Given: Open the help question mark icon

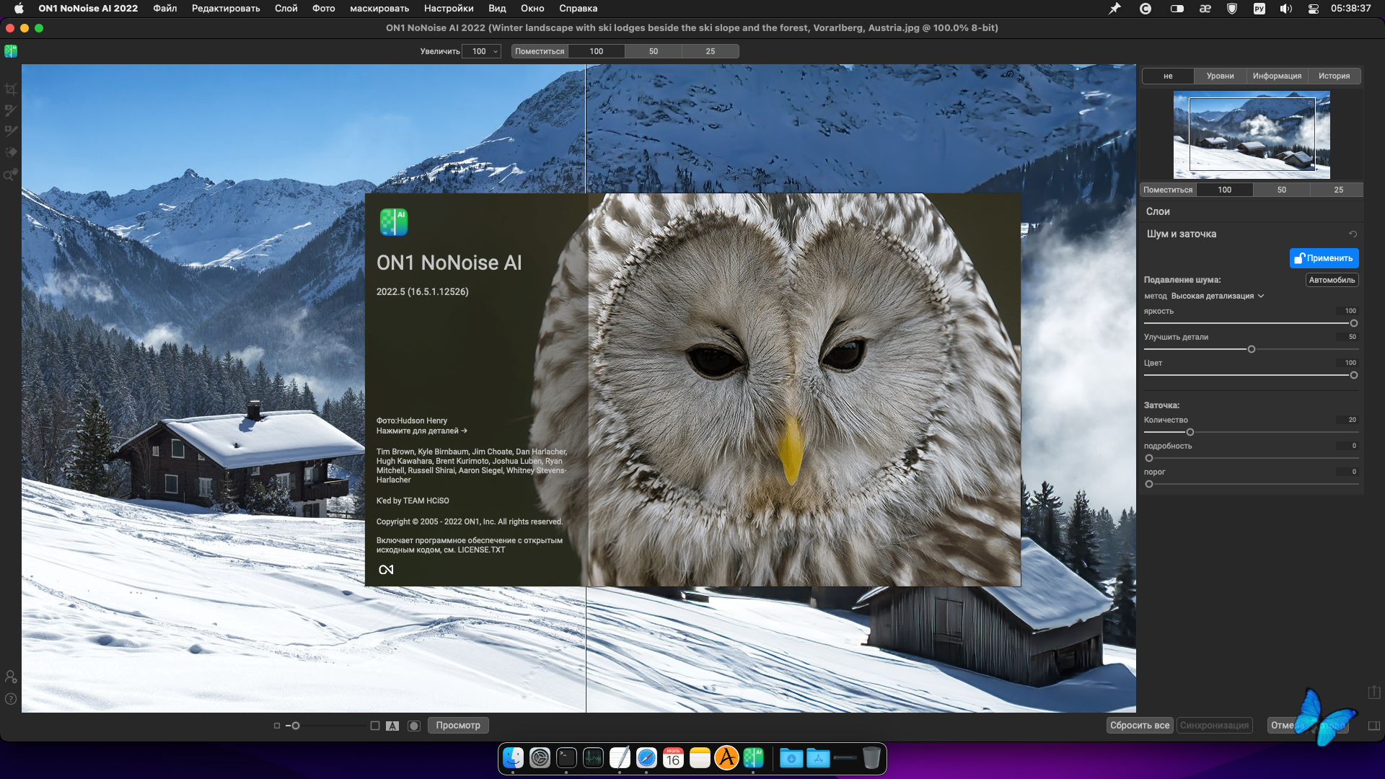Looking at the screenshot, I should tap(11, 699).
